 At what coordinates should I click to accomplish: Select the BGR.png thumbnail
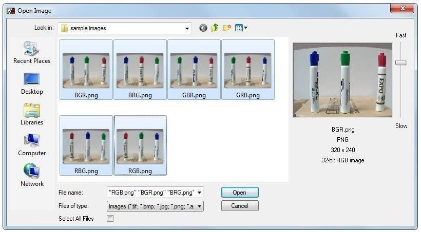86,70
